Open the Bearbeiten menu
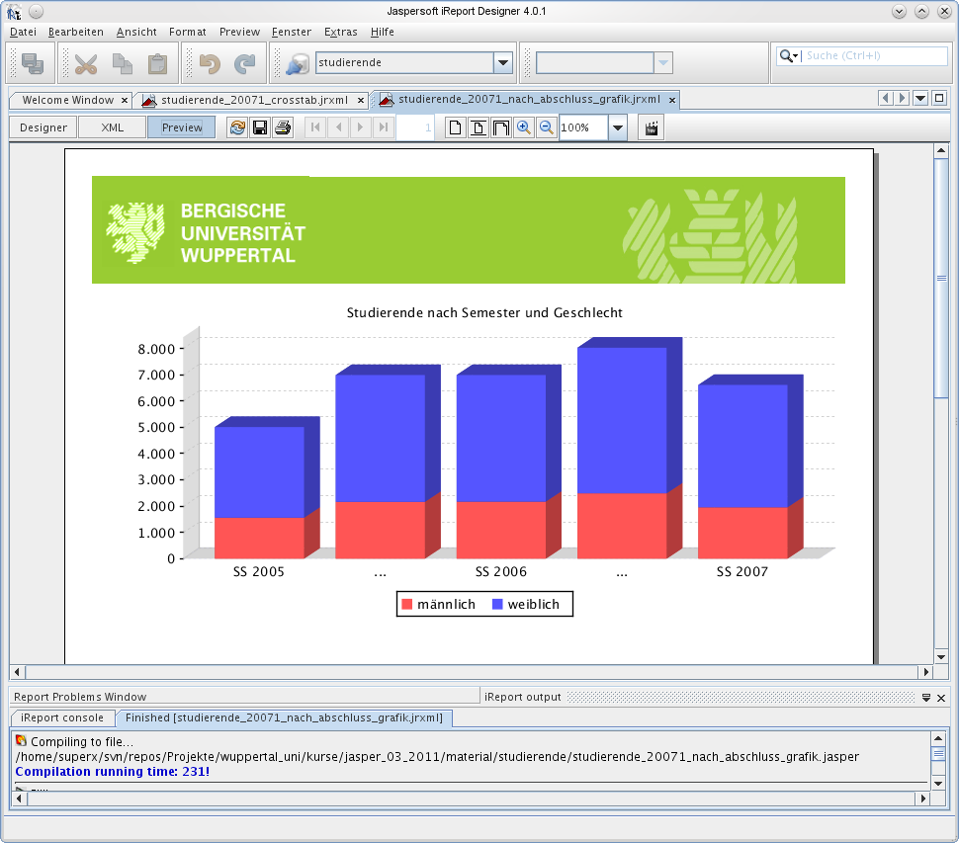The height and width of the screenshot is (843, 959). [x=76, y=32]
